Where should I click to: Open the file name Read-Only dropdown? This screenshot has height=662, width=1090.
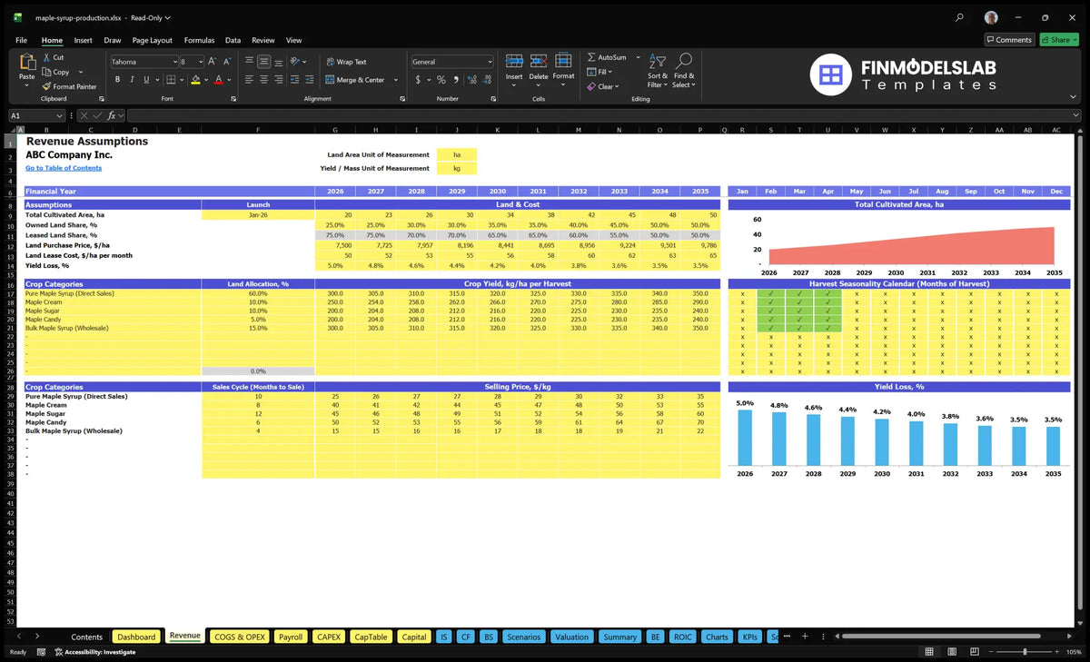pyautogui.click(x=153, y=17)
